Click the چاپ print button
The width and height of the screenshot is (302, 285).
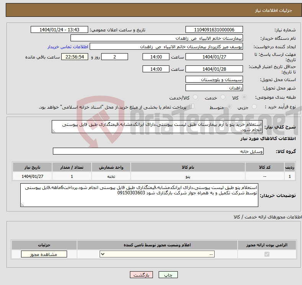pyautogui.click(x=168, y=275)
